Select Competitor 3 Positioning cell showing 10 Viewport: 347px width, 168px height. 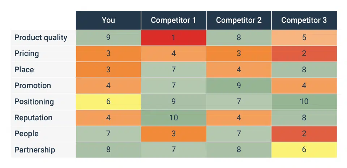point(304,102)
